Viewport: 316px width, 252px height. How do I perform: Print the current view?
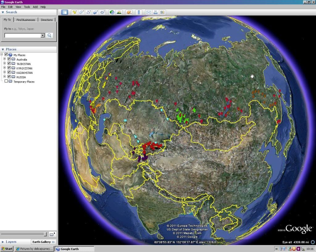156,12
